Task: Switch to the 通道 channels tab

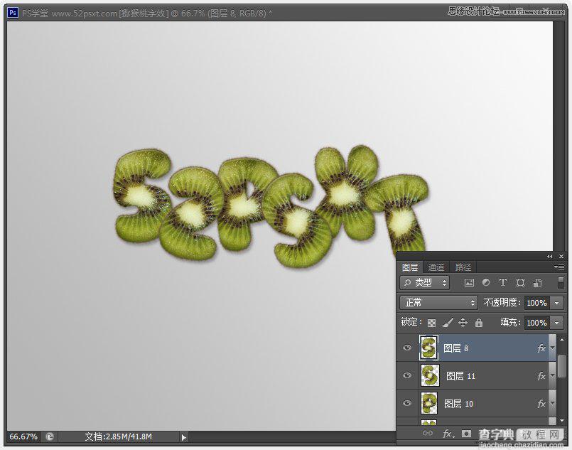Action: (x=436, y=267)
